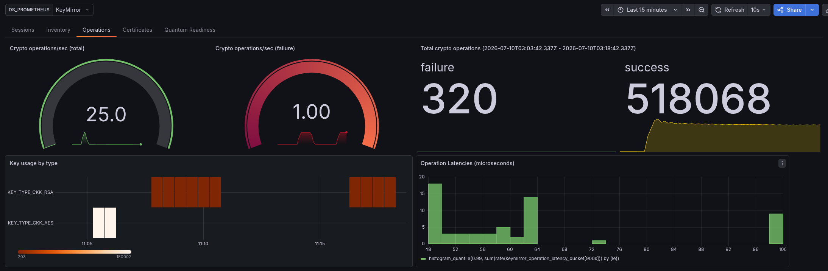Click the "success" stat label
The image size is (828, 271).
tap(647, 68)
